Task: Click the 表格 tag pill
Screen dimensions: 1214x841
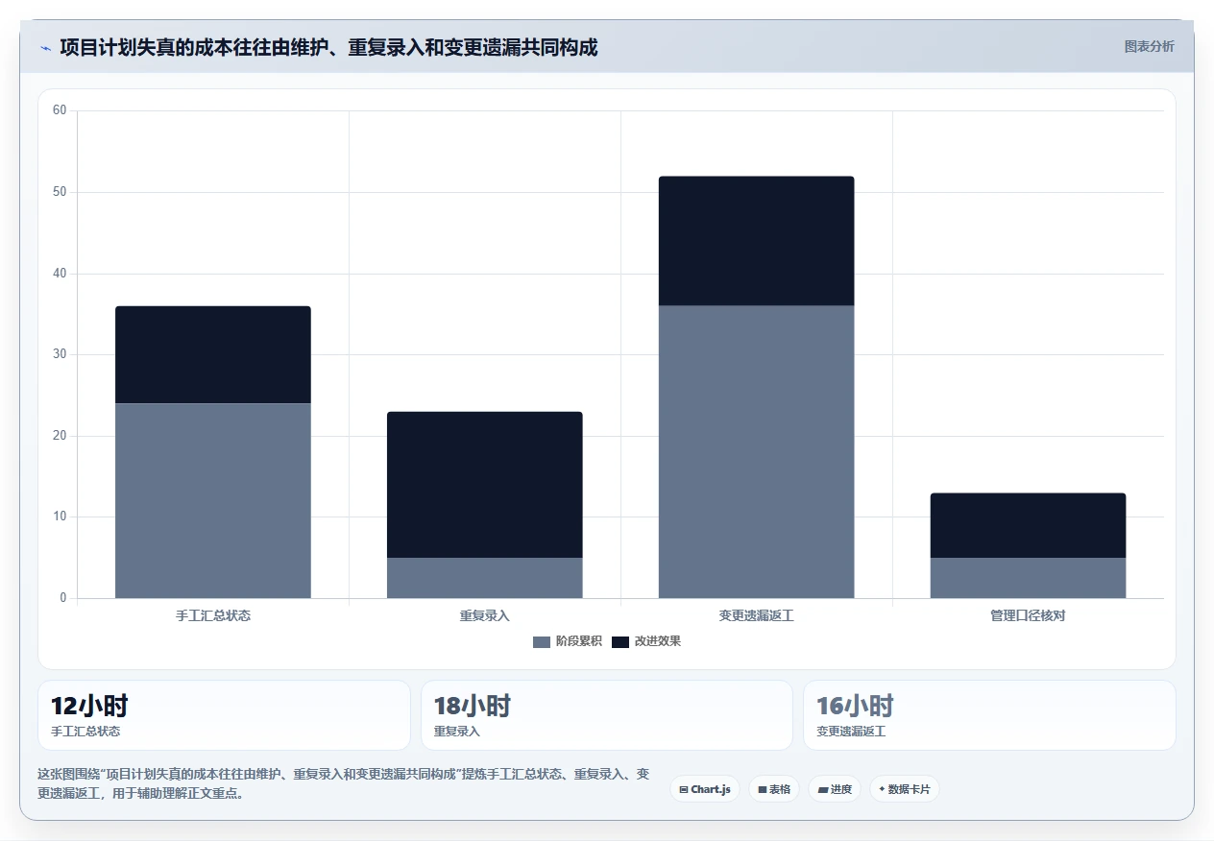Action: pos(774,789)
